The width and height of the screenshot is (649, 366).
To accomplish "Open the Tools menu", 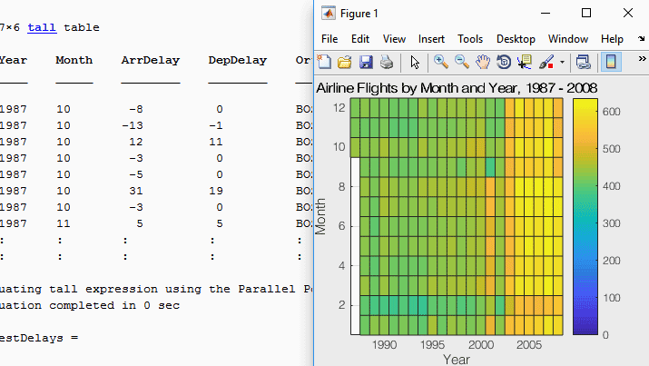I will tap(470, 39).
